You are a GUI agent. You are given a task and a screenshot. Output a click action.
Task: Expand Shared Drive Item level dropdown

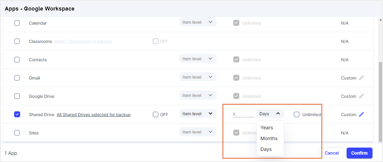coord(198,114)
